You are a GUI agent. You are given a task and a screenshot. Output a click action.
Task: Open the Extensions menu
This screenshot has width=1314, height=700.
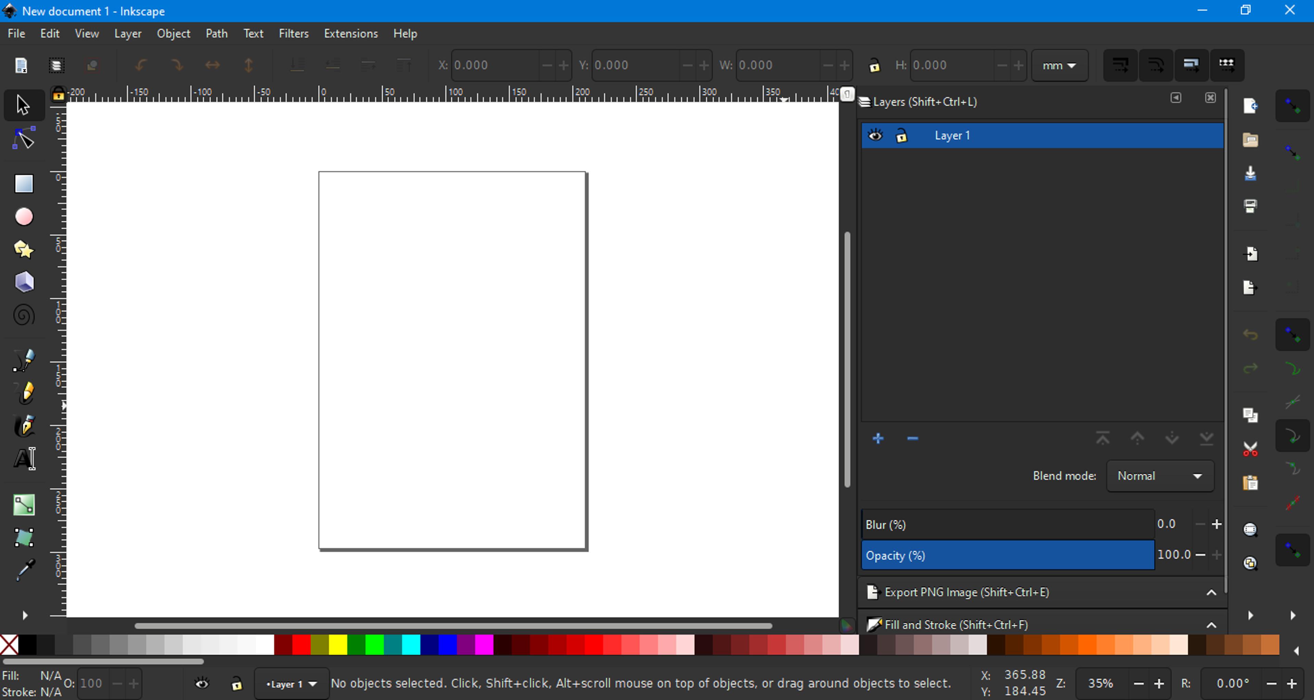[x=351, y=34]
